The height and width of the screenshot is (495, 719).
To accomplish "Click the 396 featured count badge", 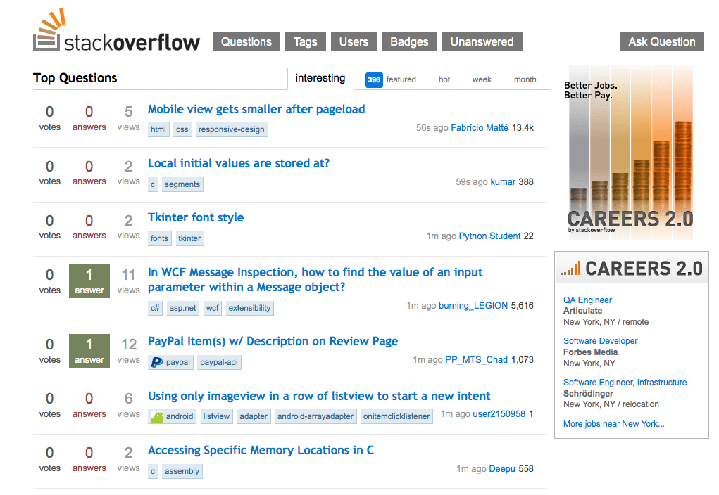I will coord(374,79).
